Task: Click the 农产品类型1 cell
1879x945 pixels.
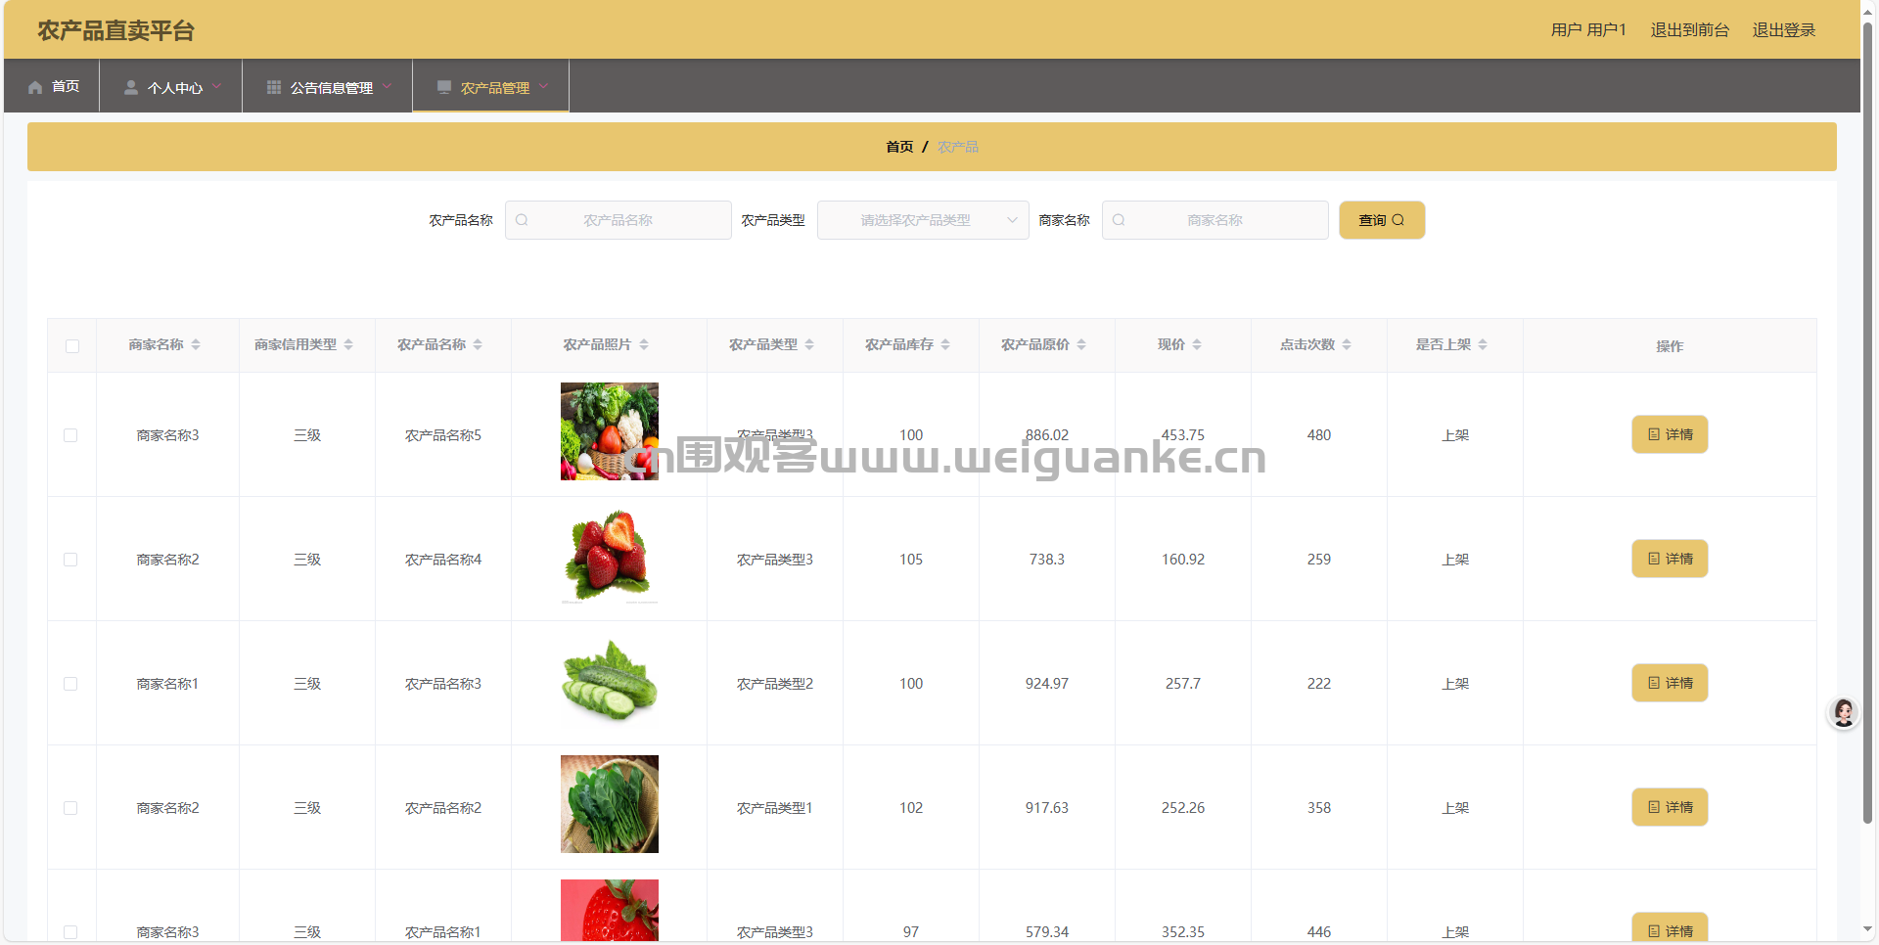Action: [775, 808]
